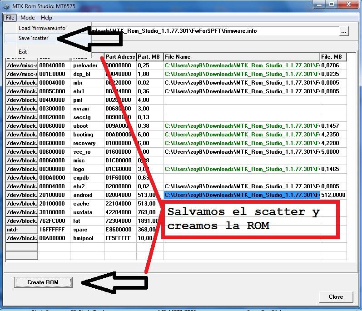This screenshot has width=362, height=311.
Task: Click part address FF5FFFFF
Action: click(120, 238)
